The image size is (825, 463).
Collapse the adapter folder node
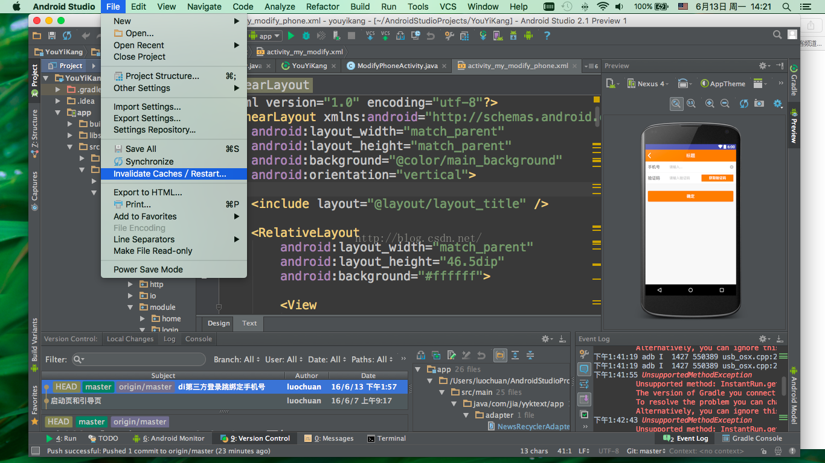466,415
